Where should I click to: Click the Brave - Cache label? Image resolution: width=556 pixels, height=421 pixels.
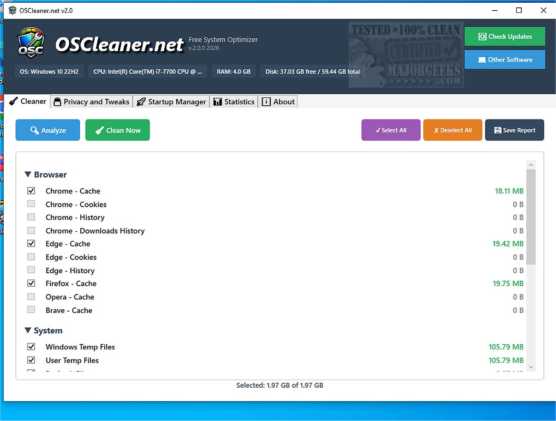[69, 310]
